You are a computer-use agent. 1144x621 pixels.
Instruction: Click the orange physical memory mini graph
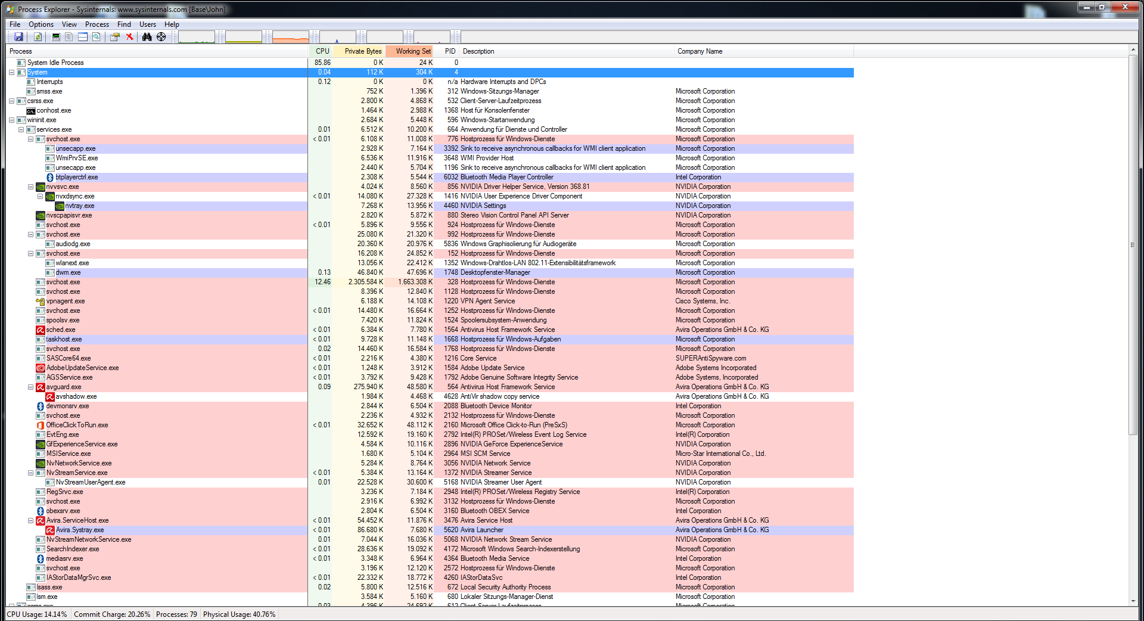click(291, 37)
